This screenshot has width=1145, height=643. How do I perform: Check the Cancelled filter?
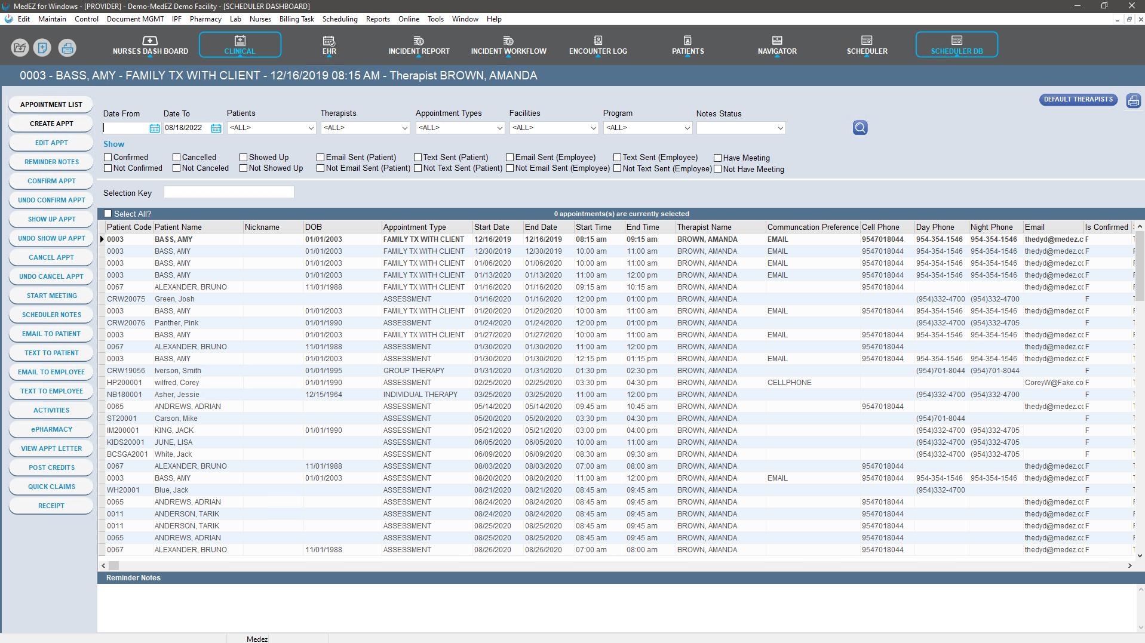(176, 158)
